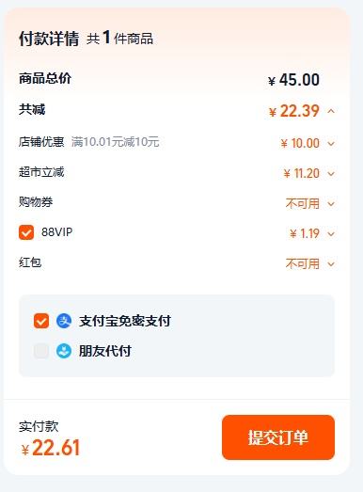The image size is (363, 492).
Task: Click the 实付款 ¥22.61 total amount
Action: tap(51, 448)
